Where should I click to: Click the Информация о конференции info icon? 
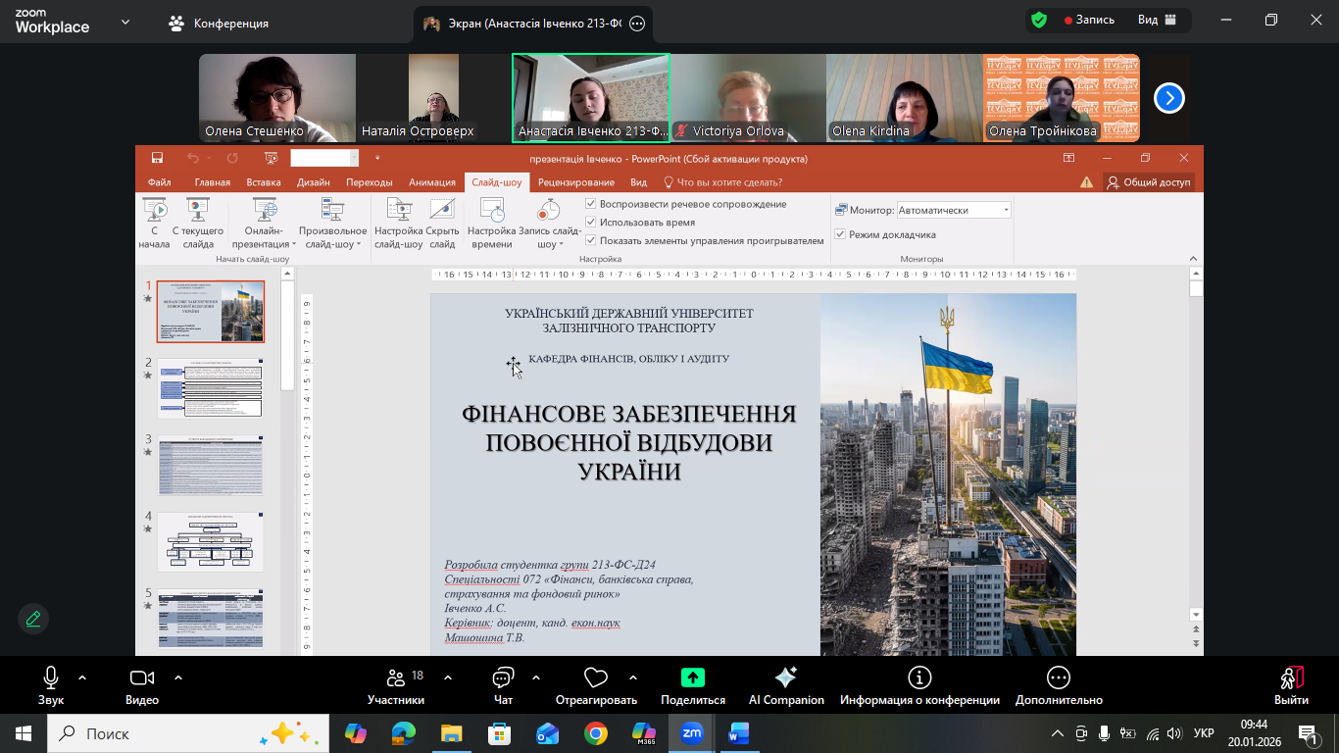[x=919, y=678]
